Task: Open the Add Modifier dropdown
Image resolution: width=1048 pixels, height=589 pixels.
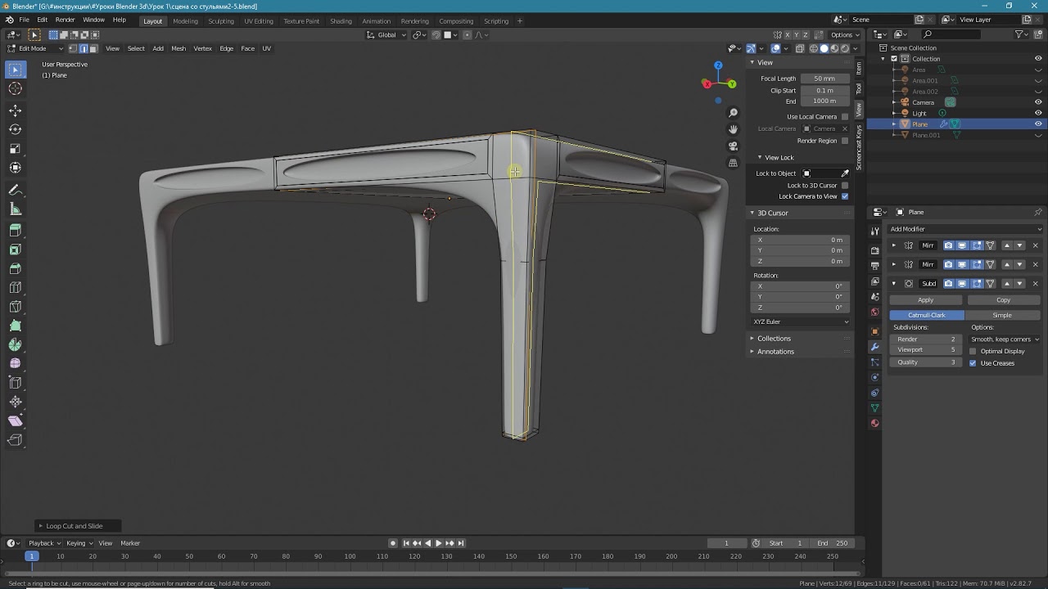Action: click(965, 229)
